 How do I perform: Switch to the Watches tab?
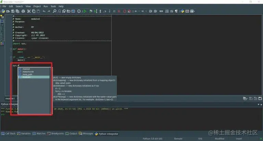click(x=39, y=133)
